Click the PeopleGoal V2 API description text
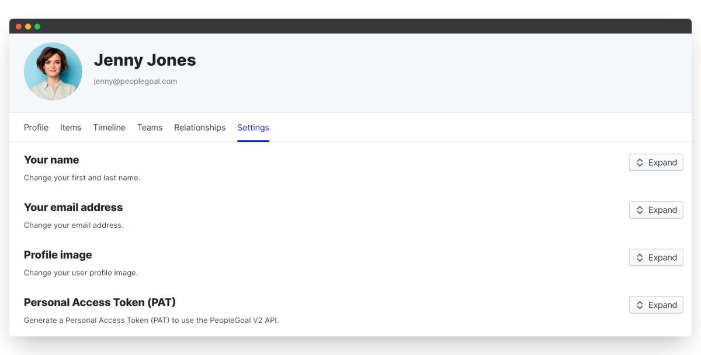Screen dimensions: 701x355 [151, 320]
